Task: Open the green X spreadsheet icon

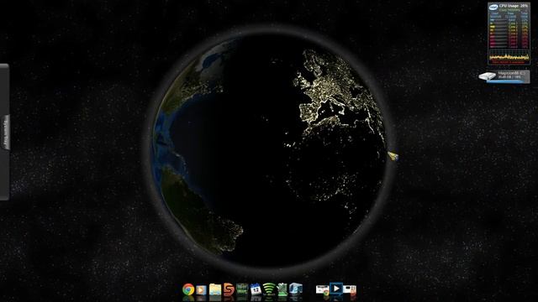Action: pos(282,289)
